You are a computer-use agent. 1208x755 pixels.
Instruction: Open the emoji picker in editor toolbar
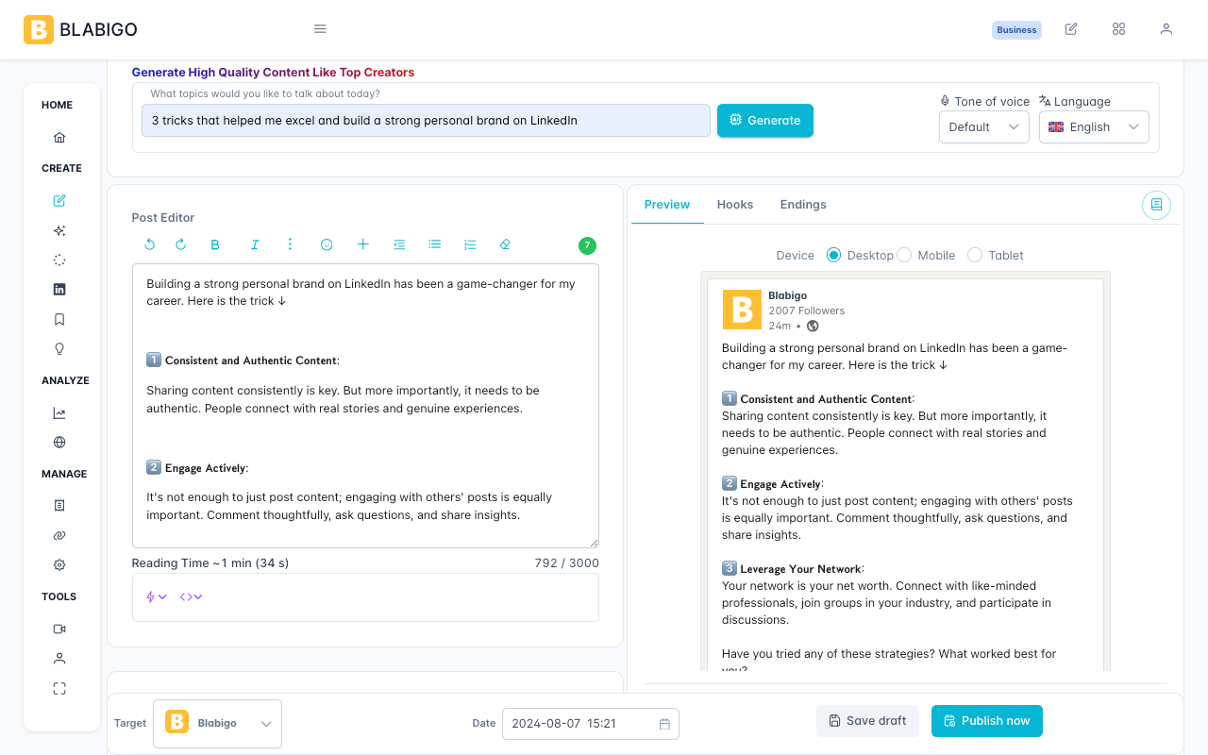(327, 244)
